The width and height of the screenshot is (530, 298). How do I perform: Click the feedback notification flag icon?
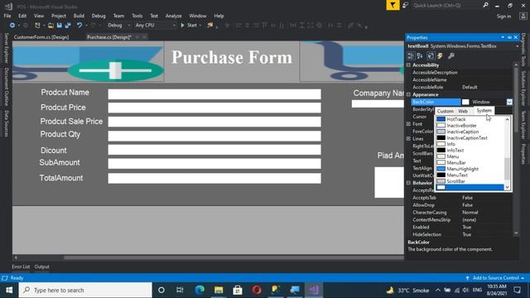393,5
